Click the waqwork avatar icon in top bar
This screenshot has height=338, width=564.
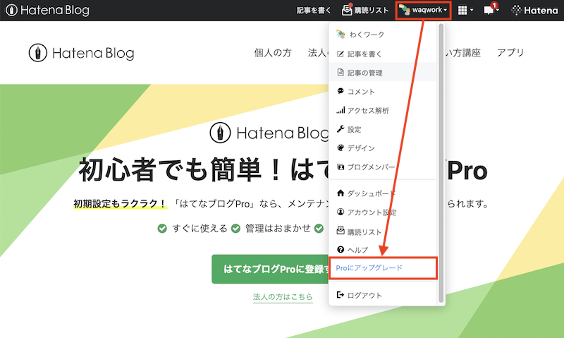(404, 10)
